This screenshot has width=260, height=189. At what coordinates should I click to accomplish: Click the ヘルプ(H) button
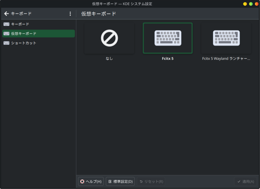tap(91, 181)
